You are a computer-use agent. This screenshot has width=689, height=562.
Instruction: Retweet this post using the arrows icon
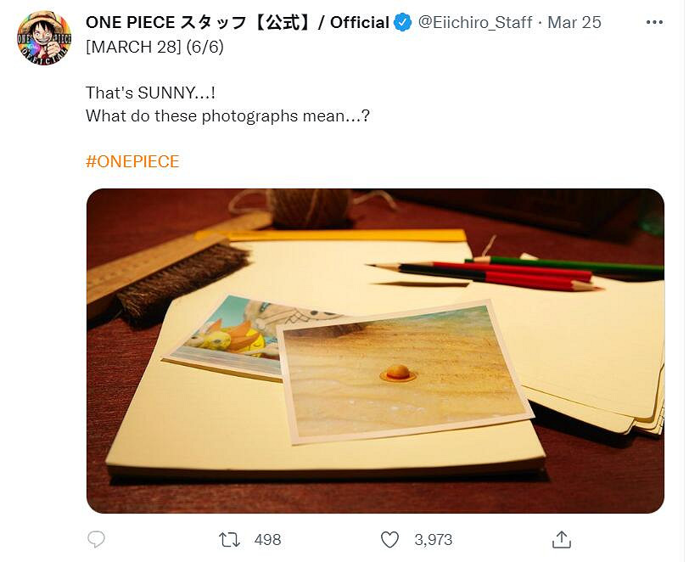pos(229,540)
